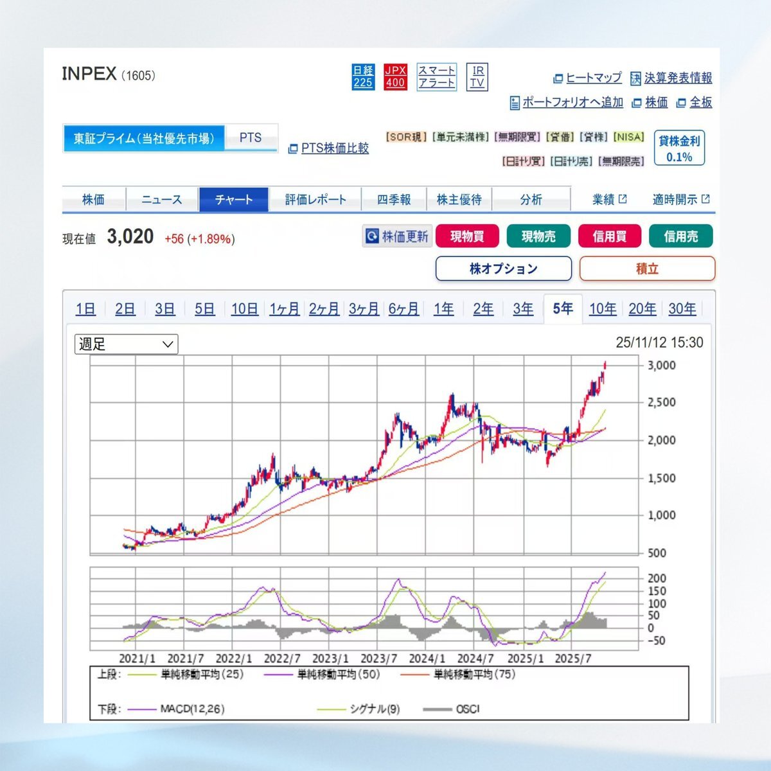Open 株オプション
Image resolution: width=771 pixels, height=771 pixels.
click(504, 269)
